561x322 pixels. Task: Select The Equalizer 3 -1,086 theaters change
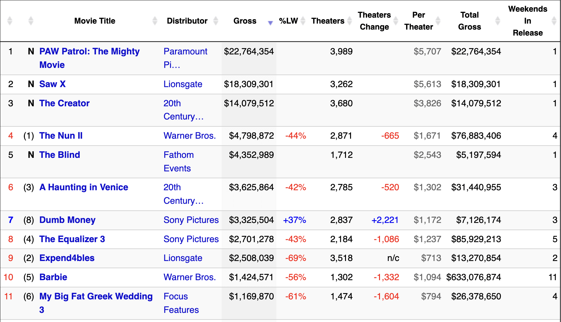point(386,239)
